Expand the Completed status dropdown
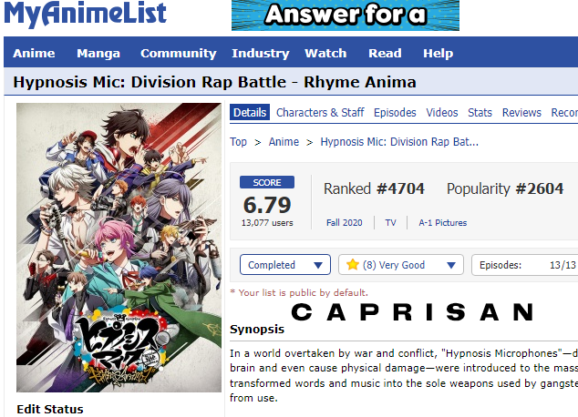This screenshot has height=417, width=578. pos(285,265)
